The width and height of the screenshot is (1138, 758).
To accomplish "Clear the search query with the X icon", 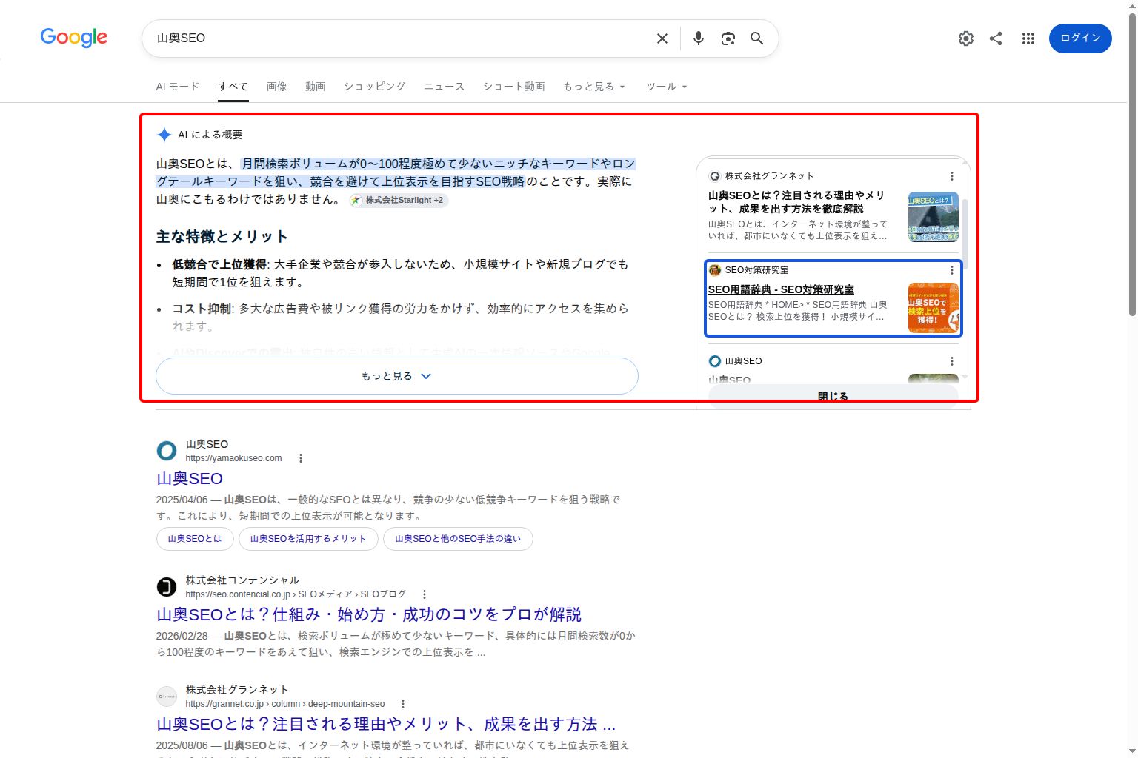I will tap(662, 38).
